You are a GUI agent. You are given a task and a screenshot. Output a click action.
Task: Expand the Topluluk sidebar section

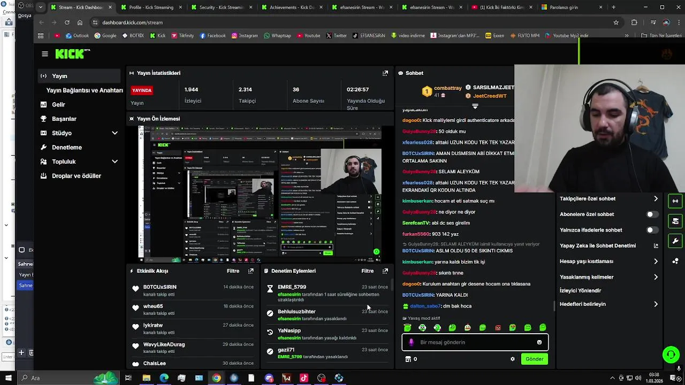(115, 161)
